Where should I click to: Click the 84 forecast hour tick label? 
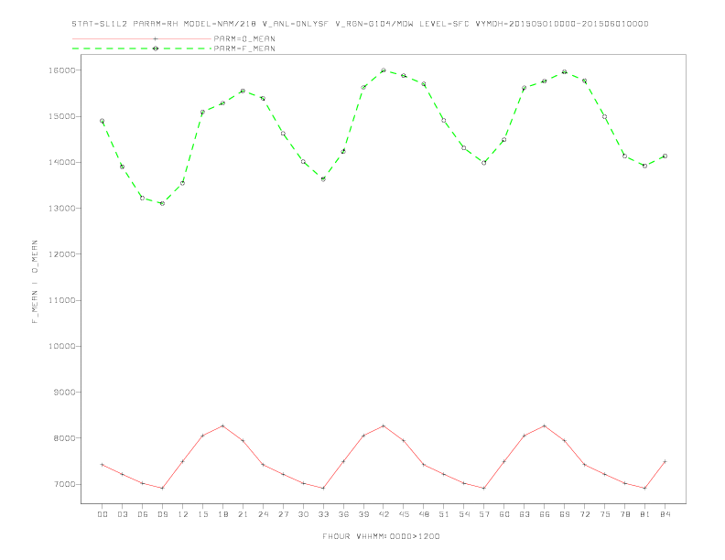(x=665, y=514)
